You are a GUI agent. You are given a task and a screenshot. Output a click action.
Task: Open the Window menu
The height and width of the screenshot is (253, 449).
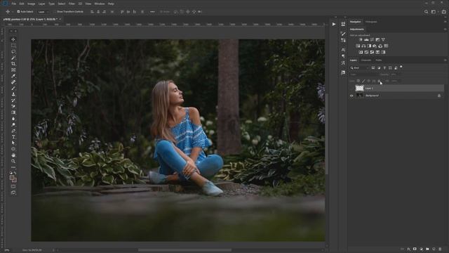[x=100, y=4]
